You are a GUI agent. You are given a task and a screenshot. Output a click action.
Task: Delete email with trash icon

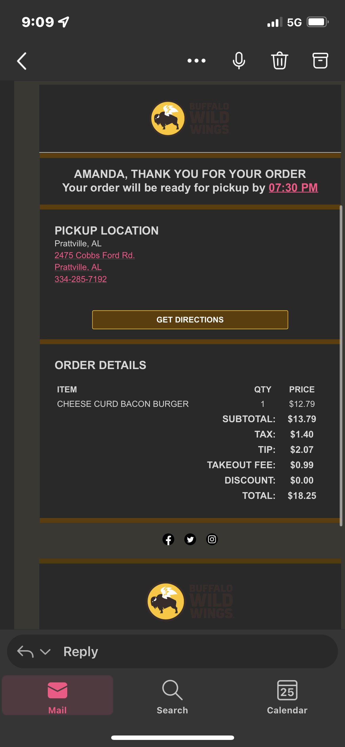click(x=279, y=60)
